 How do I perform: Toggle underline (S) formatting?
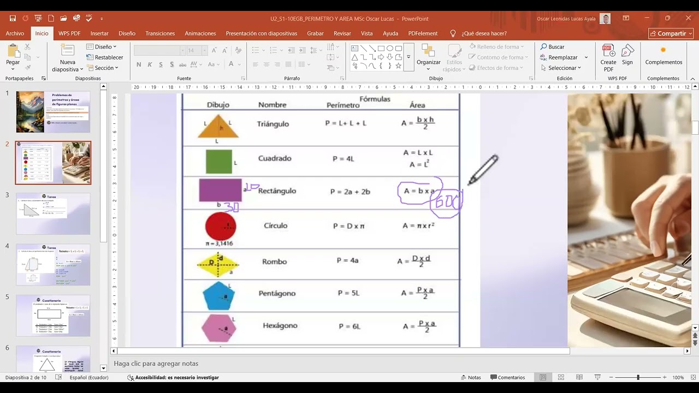pos(160,64)
